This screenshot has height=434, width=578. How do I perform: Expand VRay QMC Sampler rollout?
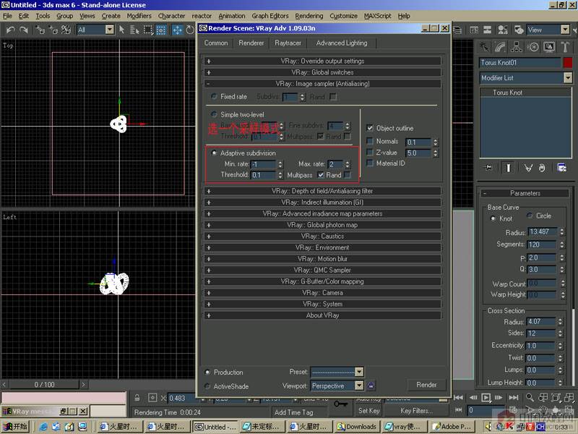(322, 270)
